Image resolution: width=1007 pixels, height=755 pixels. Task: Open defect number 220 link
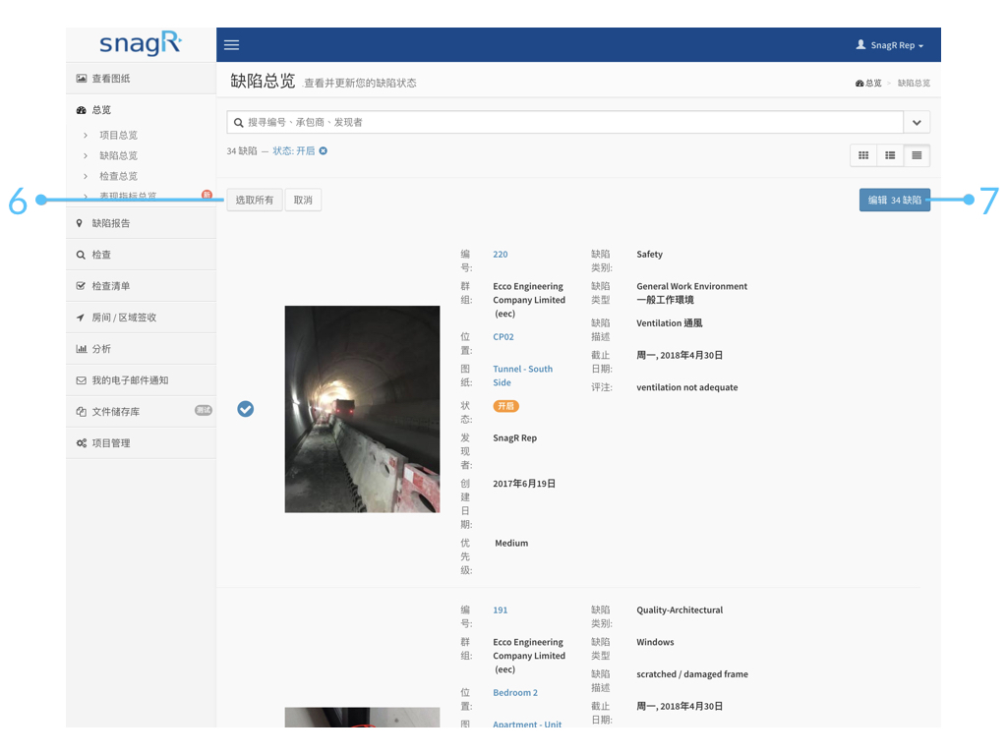point(501,255)
